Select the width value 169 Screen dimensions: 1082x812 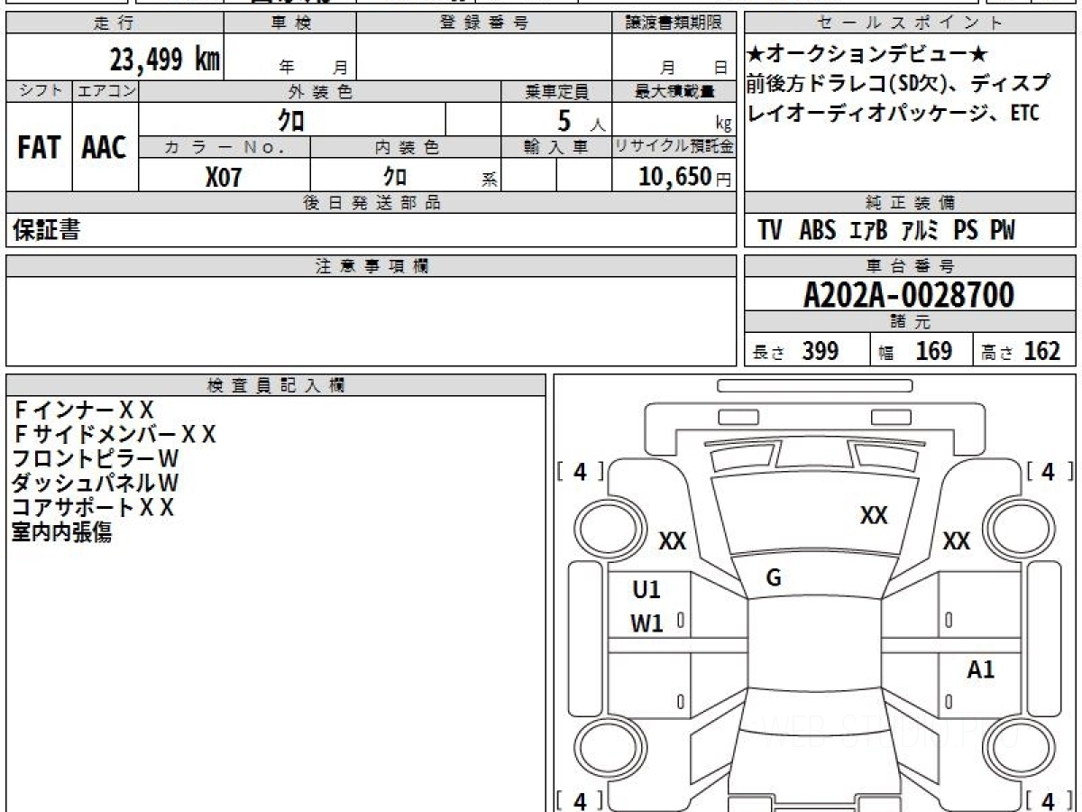(934, 351)
